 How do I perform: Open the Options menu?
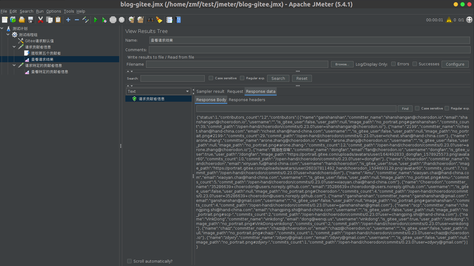[54, 11]
